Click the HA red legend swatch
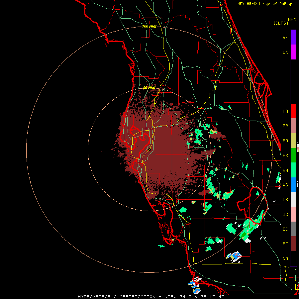The image size is (299, 299). click(x=293, y=111)
